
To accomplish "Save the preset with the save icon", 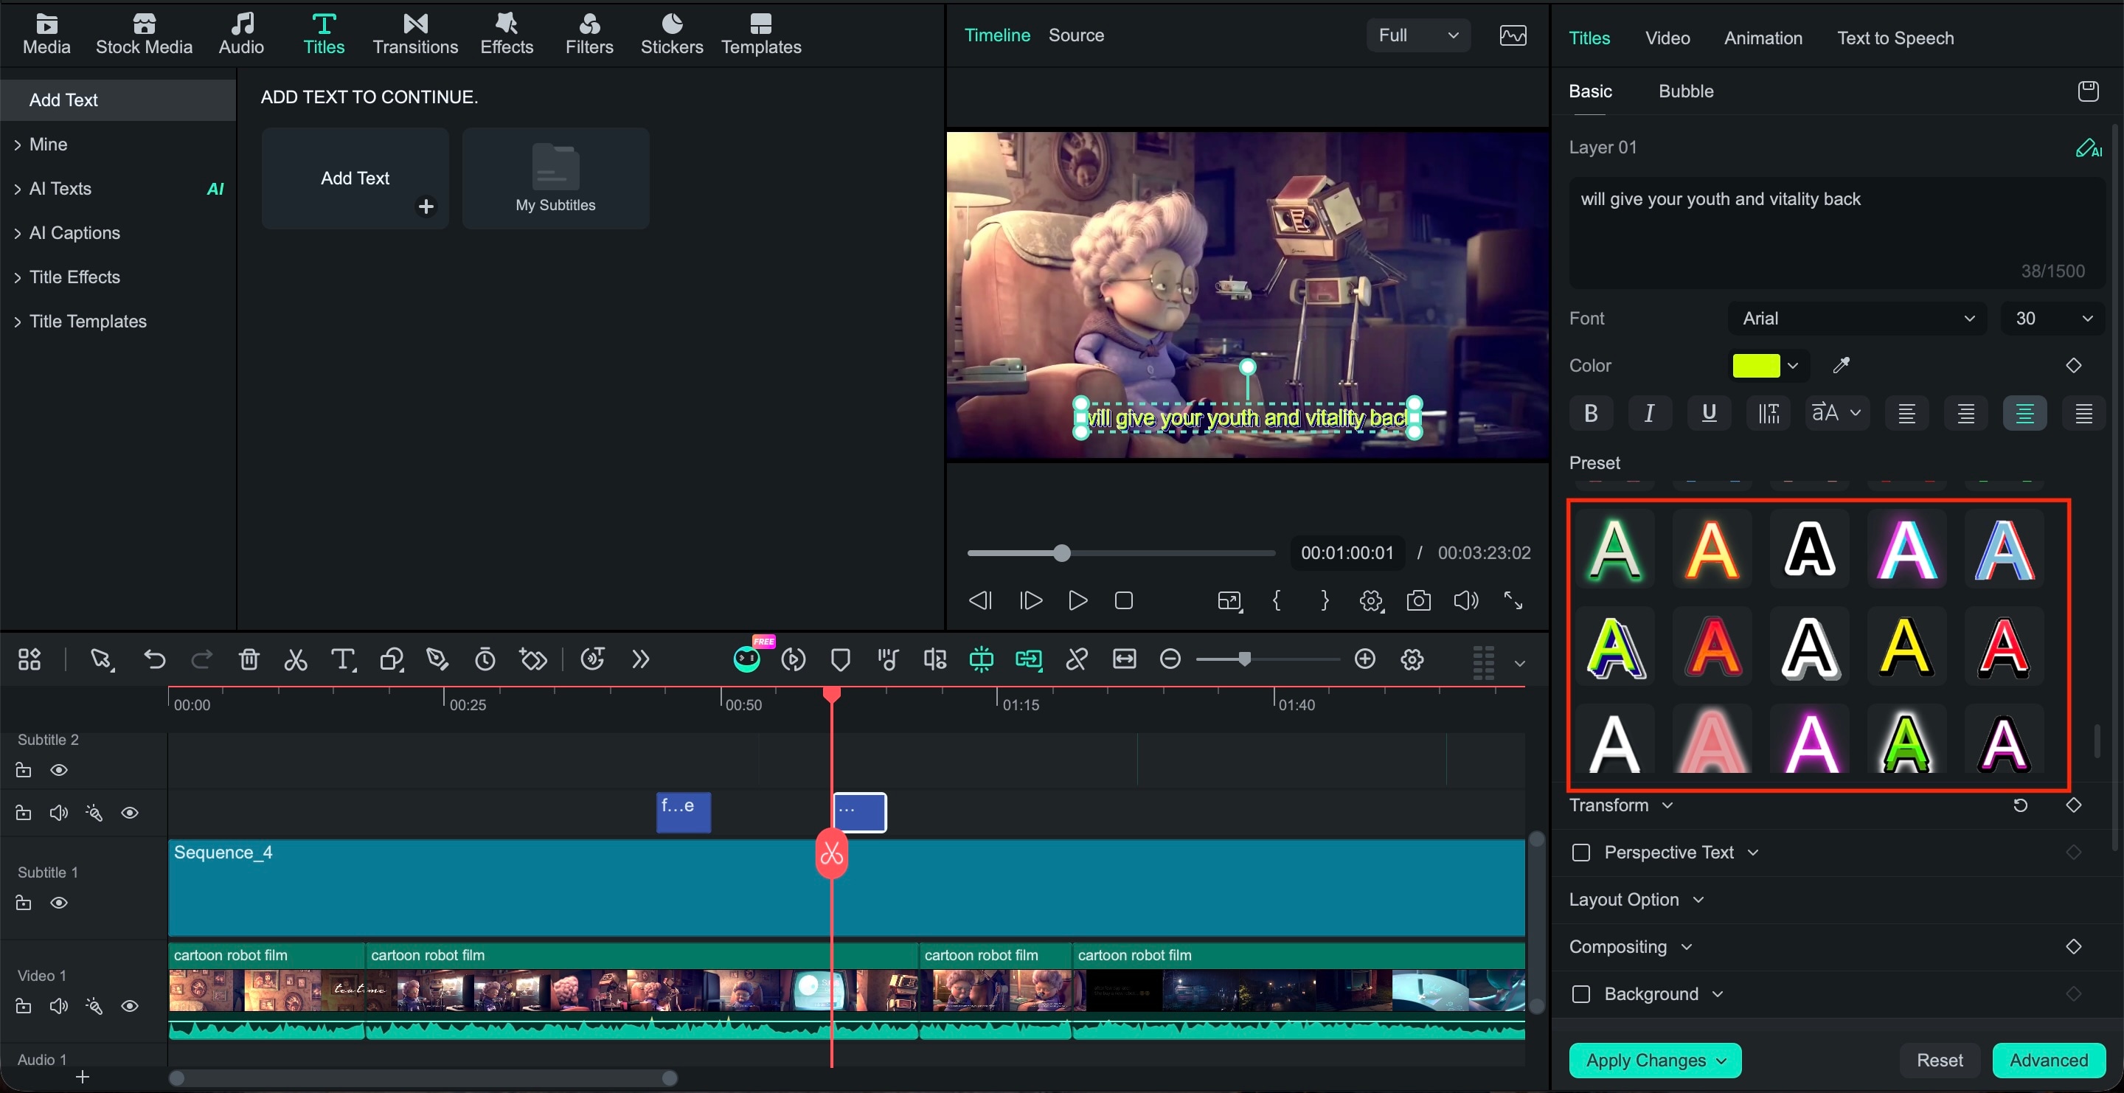I will pyautogui.click(x=2088, y=91).
